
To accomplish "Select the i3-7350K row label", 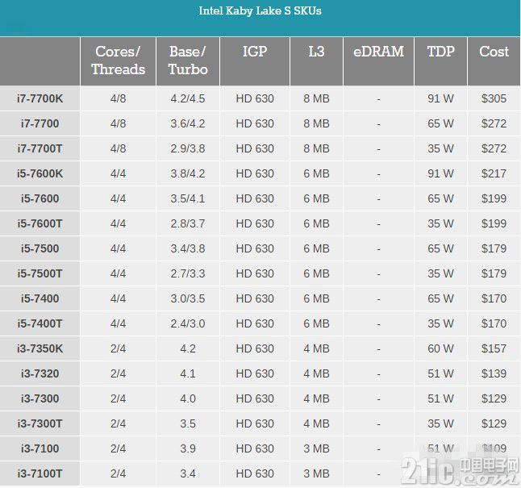I will pos(40,348).
